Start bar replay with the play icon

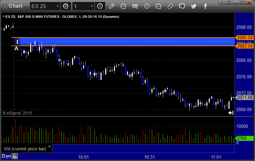point(147,6)
